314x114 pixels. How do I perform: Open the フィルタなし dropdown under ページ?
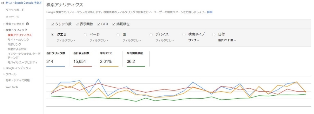(99, 40)
